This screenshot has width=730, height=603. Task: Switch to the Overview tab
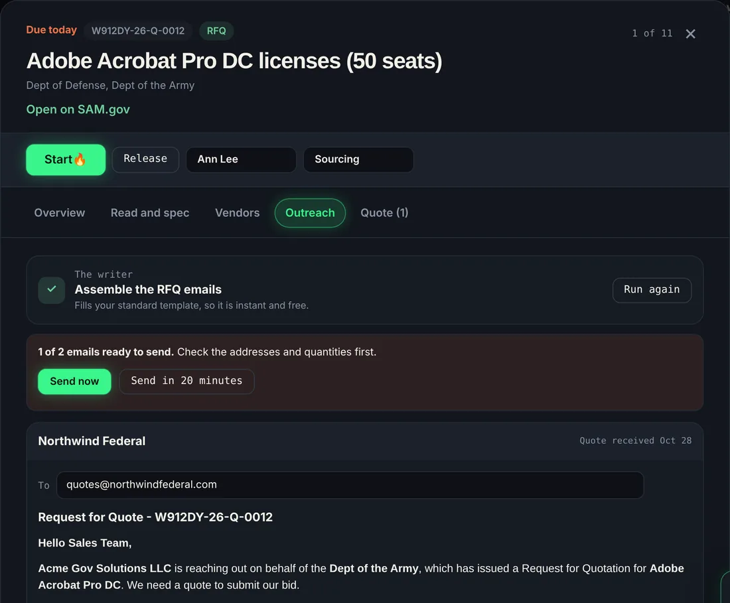coord(60,213)
